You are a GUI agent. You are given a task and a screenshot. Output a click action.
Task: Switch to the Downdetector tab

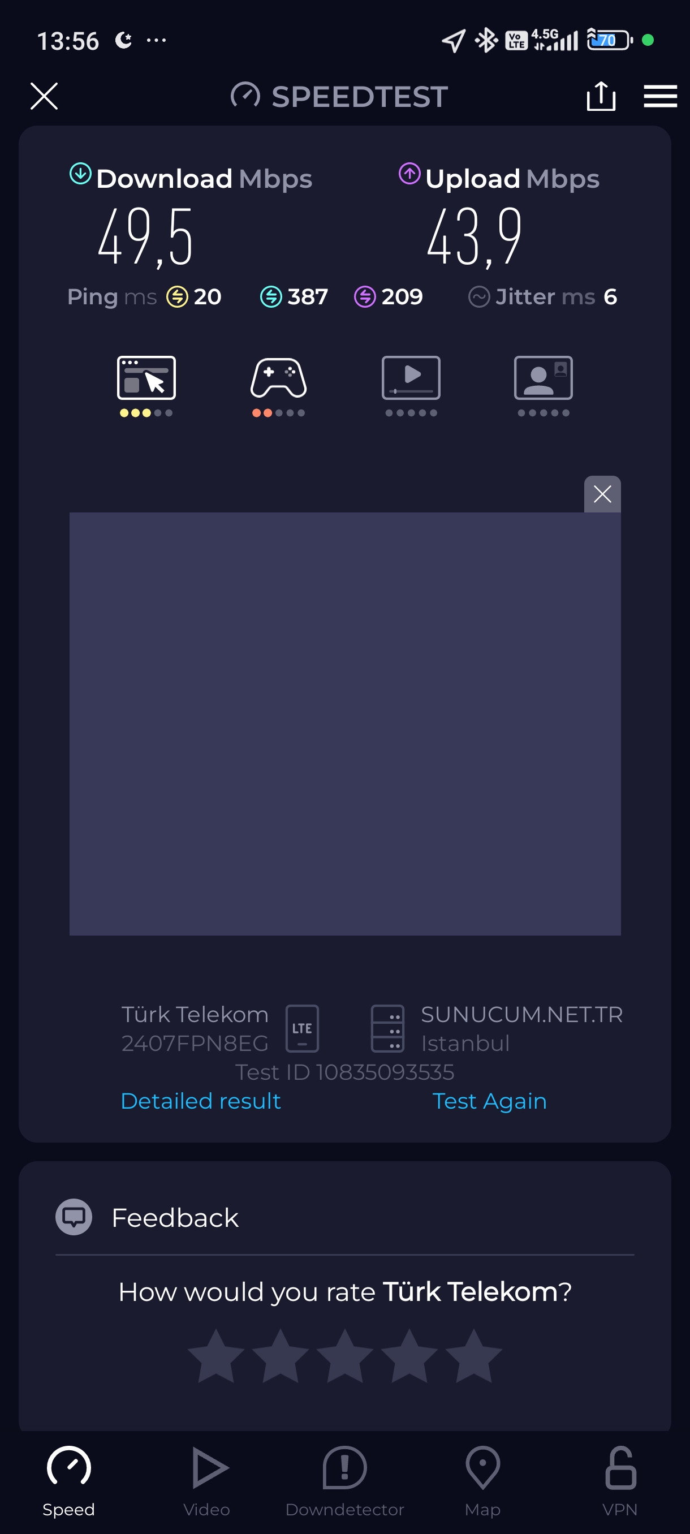[344, 1481]
